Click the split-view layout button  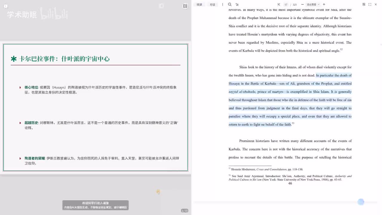pyautogui.click(x=185, y=6)
